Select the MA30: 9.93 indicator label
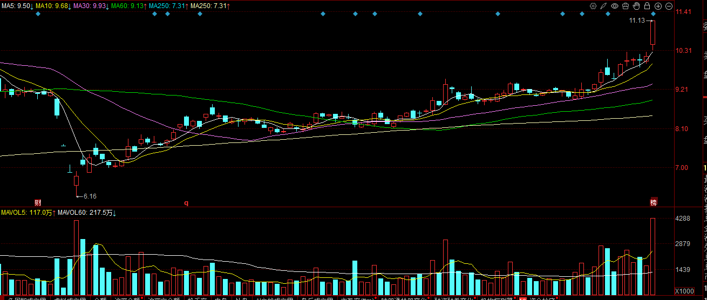The height and width of the screenshot is (300, 707). click(x=91, y=5)
